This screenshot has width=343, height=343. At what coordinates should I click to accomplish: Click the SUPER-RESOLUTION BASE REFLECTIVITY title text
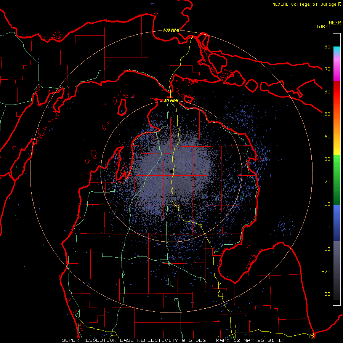[x=120, y=340]
